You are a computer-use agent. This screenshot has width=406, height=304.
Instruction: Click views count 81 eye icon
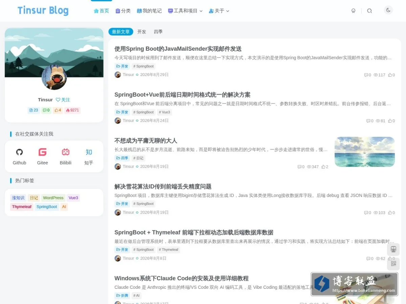[378, 121]
